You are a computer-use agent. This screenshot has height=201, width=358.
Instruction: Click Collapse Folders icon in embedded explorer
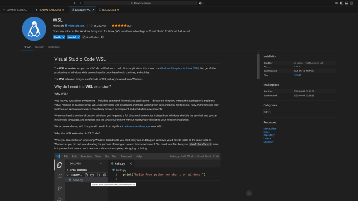tap(105, 175)
